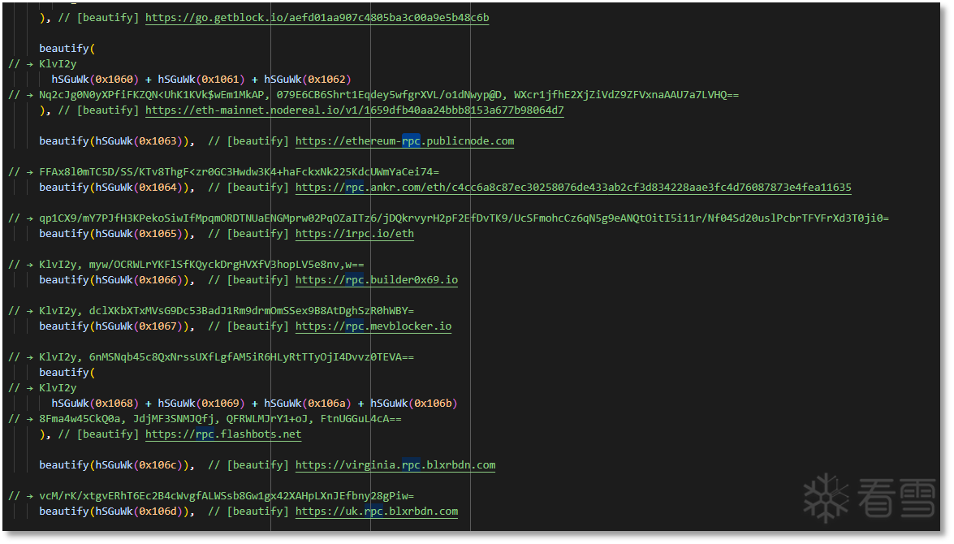Click comment containing dclXKbXTxMVsG9Dc53
This screenshot has height=544, width=954.
(211, 310)
